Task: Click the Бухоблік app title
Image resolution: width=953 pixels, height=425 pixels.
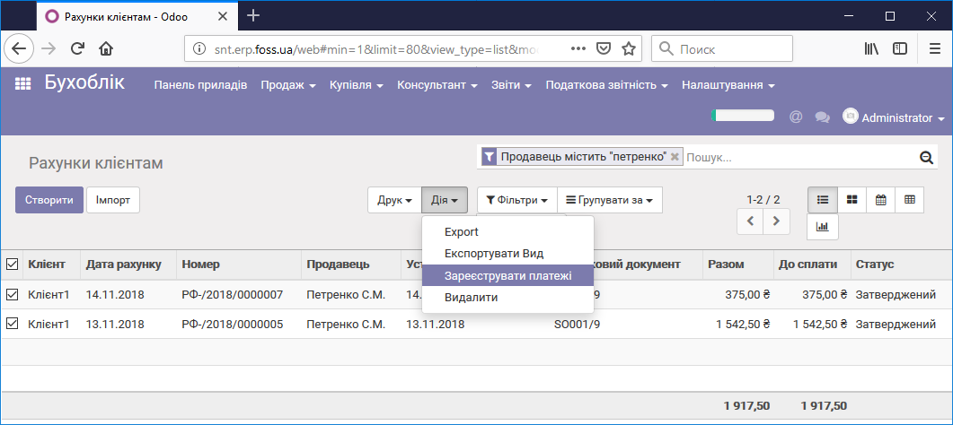Action: [84, 82]
